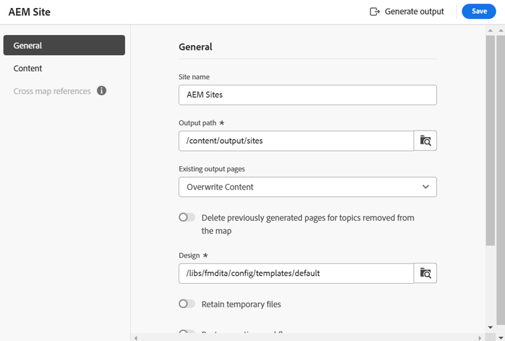Focus the Site name text field
This screenshot has width=505, height=341.
click(307, 95)
